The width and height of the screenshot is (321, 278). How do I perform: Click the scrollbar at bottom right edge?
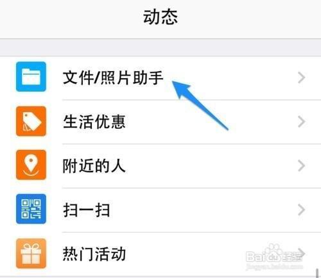[317, 273]
